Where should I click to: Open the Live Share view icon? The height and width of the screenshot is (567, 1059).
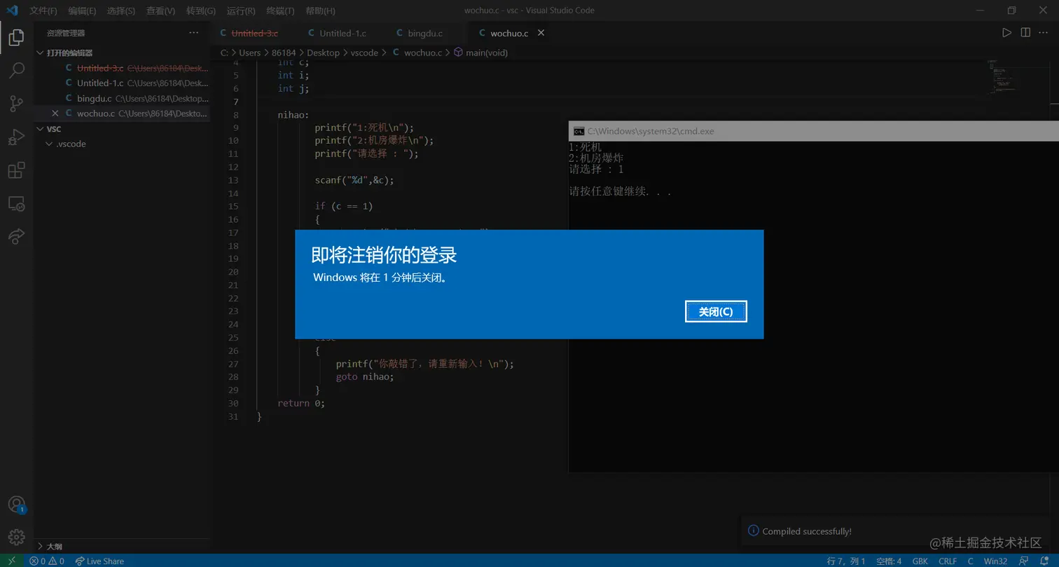[17, 237]
